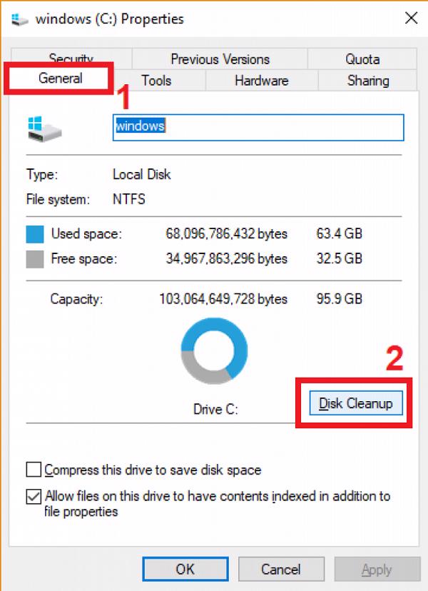Click the Disk Cleanup button
This screenshot has width=428, height=591.
pos(356,403)
